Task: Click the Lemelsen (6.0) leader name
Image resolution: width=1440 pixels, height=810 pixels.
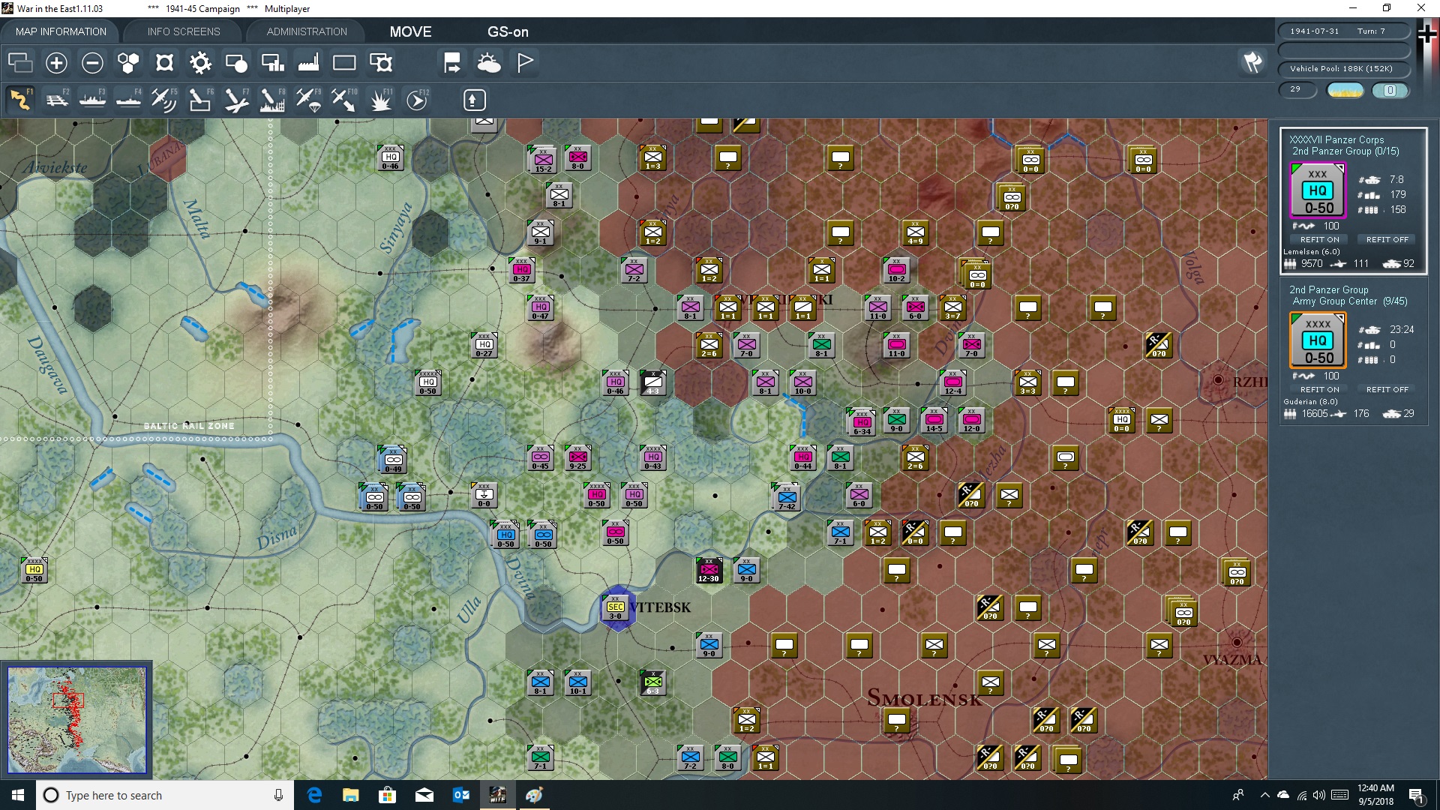Action: (x=1311, y=251)
